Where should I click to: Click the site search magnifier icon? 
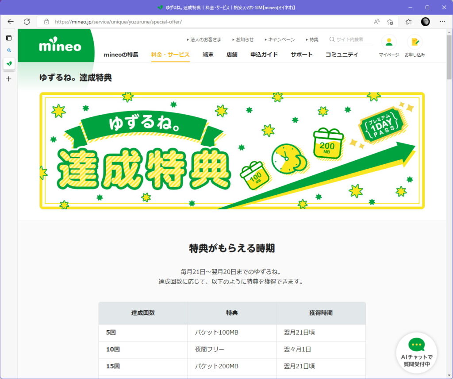(x=332, y=39)
